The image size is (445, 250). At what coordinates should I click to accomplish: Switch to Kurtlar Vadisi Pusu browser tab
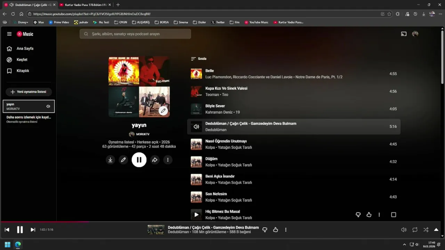(x=85, y=5)
